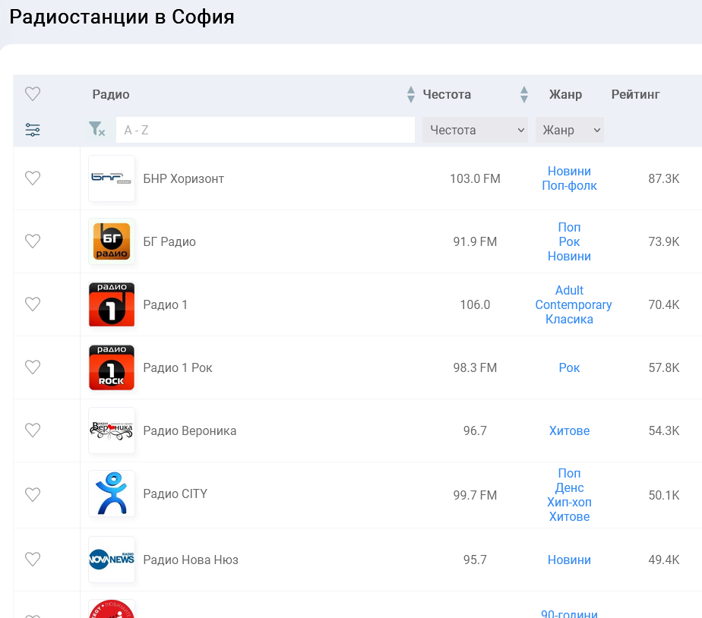Click the Рейтинг column header

click(x=635, y=94)
